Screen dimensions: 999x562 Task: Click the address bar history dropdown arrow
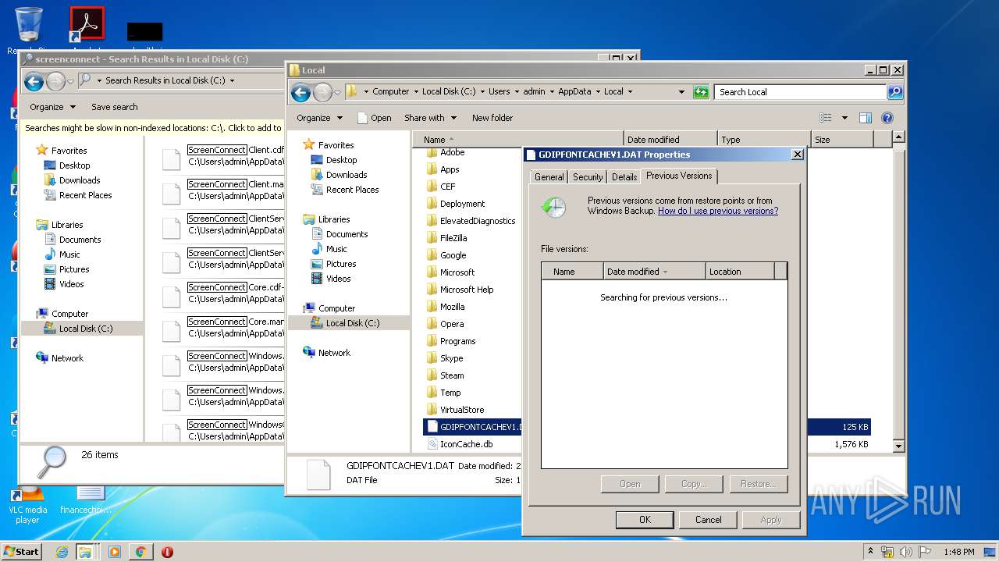point(682,92)
